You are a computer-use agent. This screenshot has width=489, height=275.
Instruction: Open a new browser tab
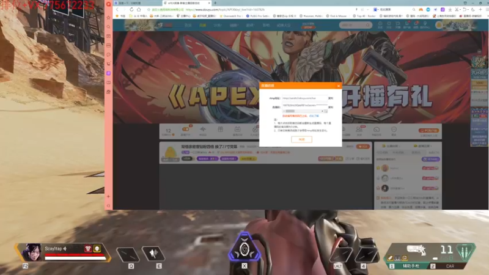coord(215,3)
